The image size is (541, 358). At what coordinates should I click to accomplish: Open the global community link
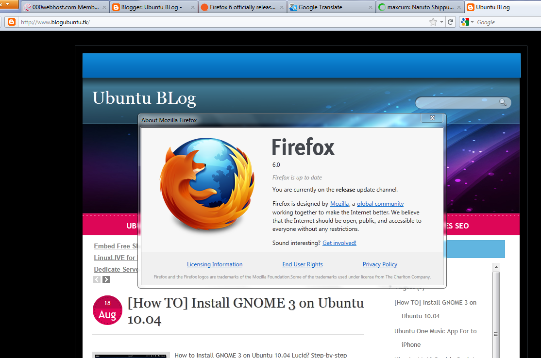tap(380, 204)
